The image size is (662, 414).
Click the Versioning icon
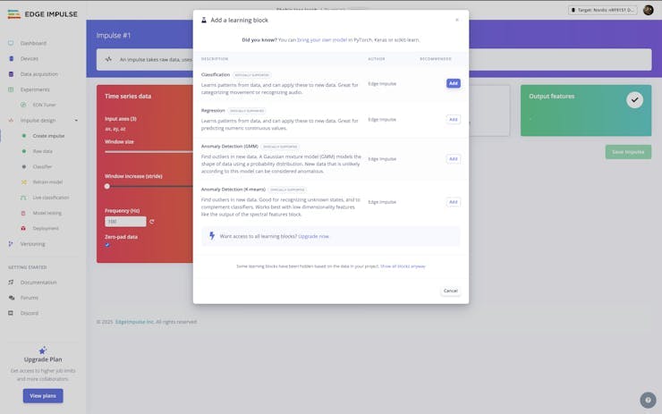[11, 244]
